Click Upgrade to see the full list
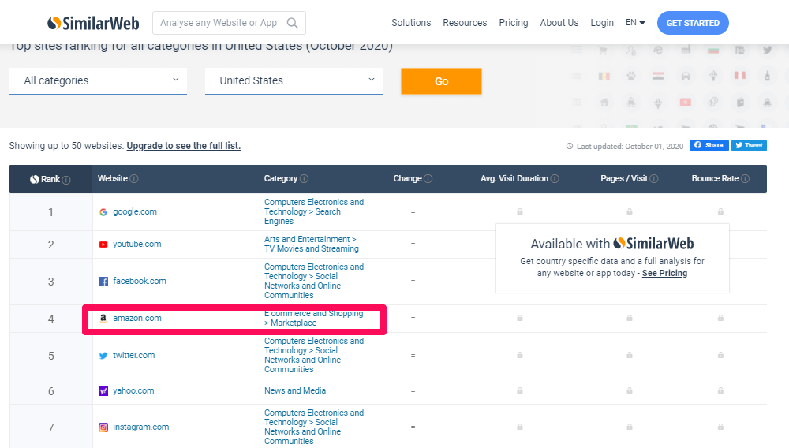The image size is (789, 448). point(183,146)
